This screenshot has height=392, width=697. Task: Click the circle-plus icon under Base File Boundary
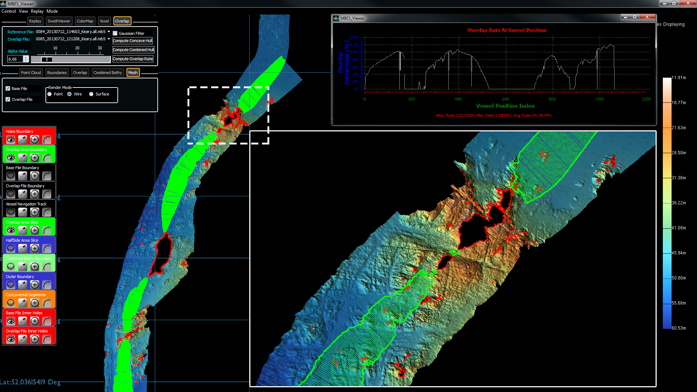point(35,176)
